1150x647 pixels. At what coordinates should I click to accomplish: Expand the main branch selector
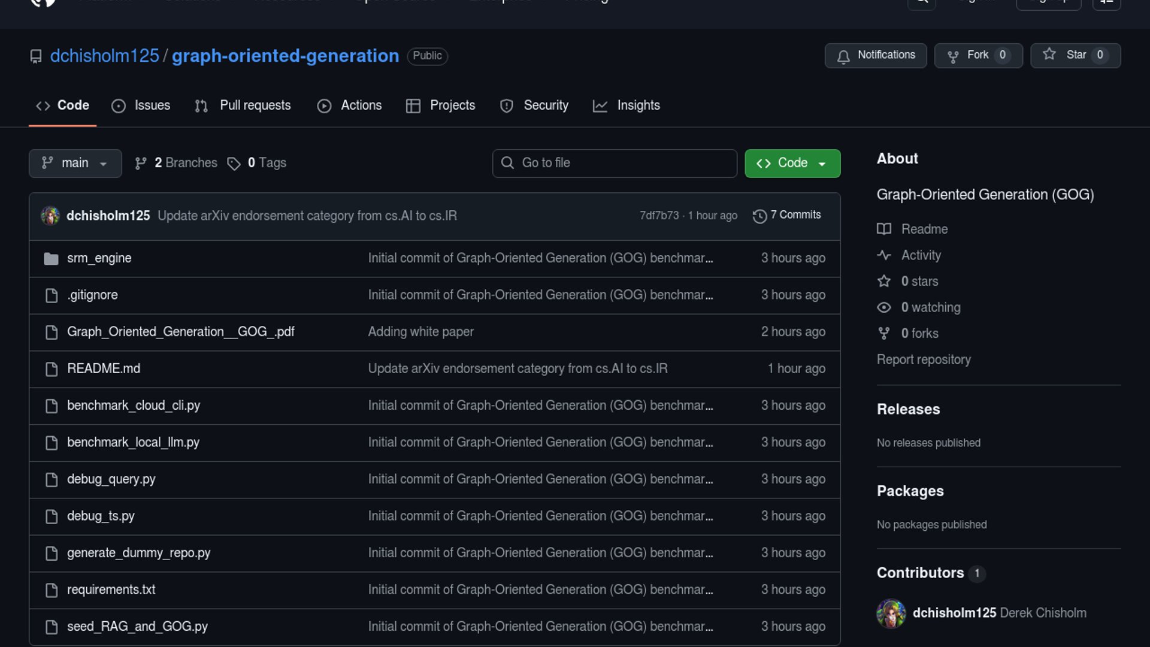[x=75, y=163]
